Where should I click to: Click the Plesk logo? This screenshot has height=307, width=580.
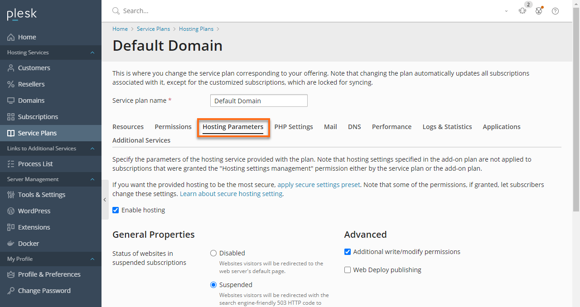click(x=21, y=14)
